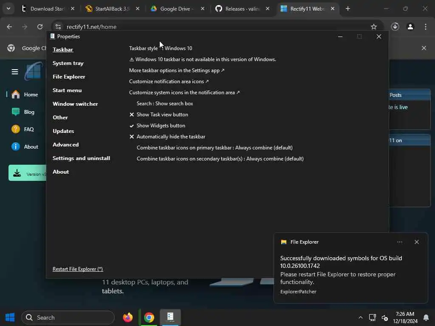Open Chrome three-dot menu

pyautogui.click(x=426, y=27)
